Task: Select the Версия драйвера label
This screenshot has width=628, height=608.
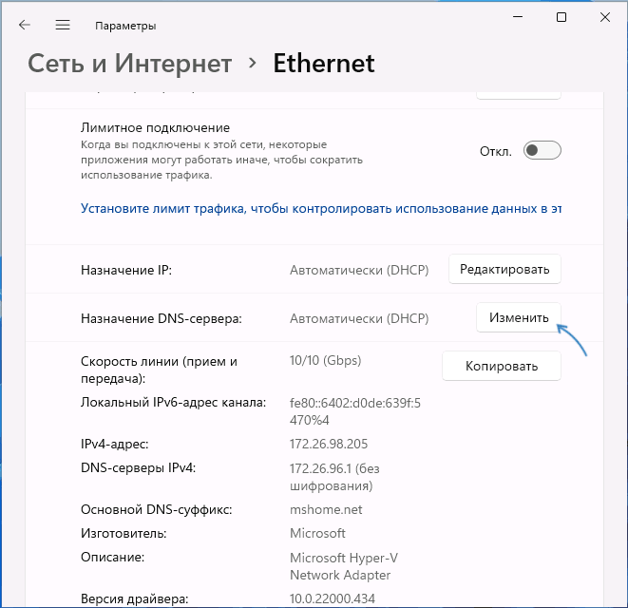Action: (x=135, y=598)
